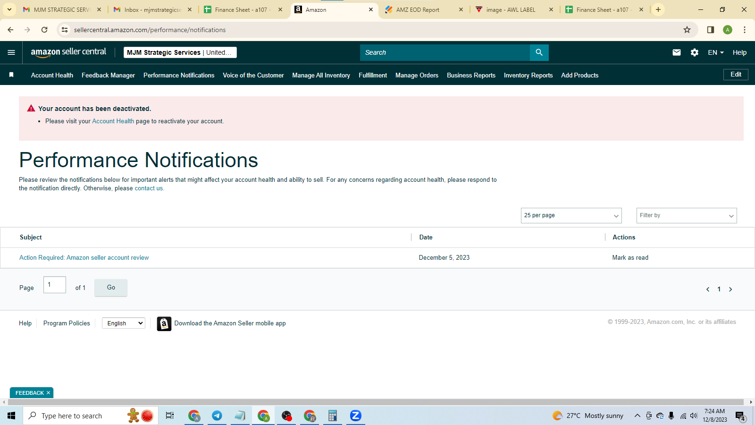Open Add Products menu item
755x425 pixels.
click(x=579, y=75)
